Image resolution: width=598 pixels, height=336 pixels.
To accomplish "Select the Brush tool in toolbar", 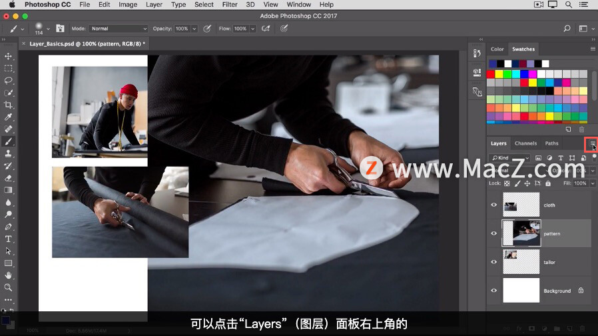I will click(x=8, y=141).
